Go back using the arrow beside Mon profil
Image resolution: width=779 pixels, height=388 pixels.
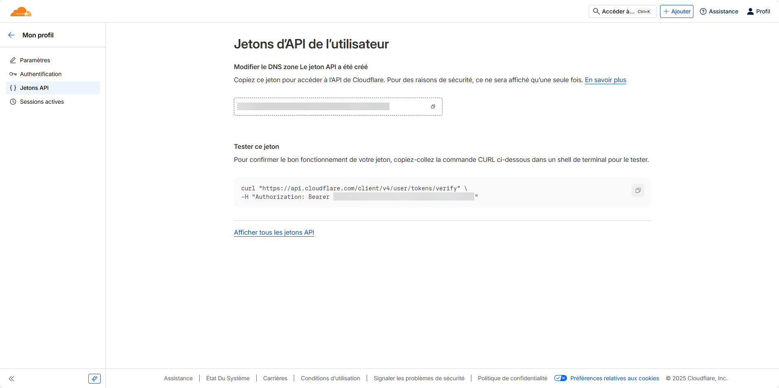coord(11,35)
